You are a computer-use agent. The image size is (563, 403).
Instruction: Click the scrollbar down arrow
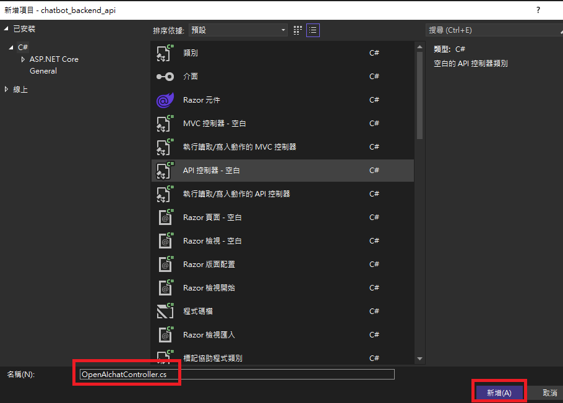click(419, 359)
